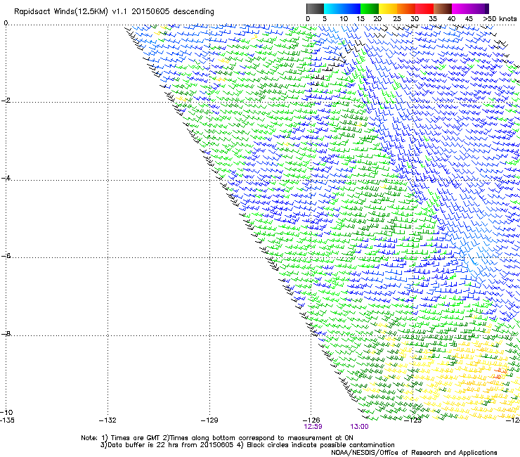Click the yellow 20-25 knots legend color
The image size is (520, 457).
click(388, 8)
